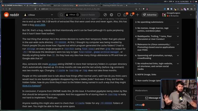Click the find -exec code text
The image size is (198, 111).
click(88, 49)
